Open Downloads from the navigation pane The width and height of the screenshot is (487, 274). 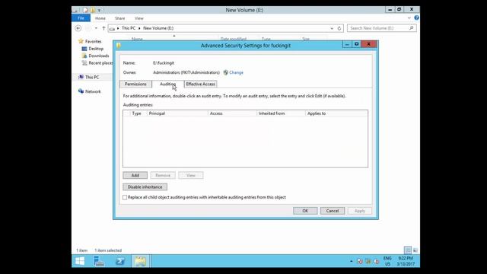point(98,56)
